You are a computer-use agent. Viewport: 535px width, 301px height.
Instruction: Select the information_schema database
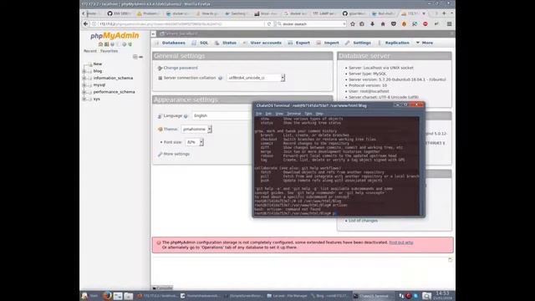[x=113, y=78]
